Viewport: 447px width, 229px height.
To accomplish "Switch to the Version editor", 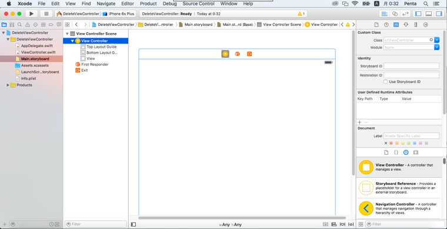I will [x=405, y=14].
